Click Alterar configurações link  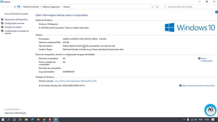[206, 60]
